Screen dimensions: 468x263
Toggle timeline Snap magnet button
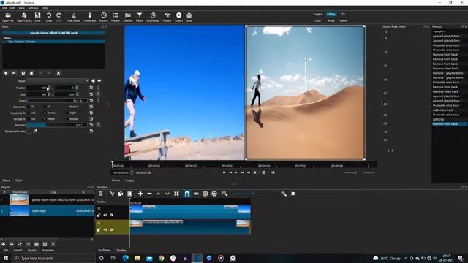(x=187, y=194)
